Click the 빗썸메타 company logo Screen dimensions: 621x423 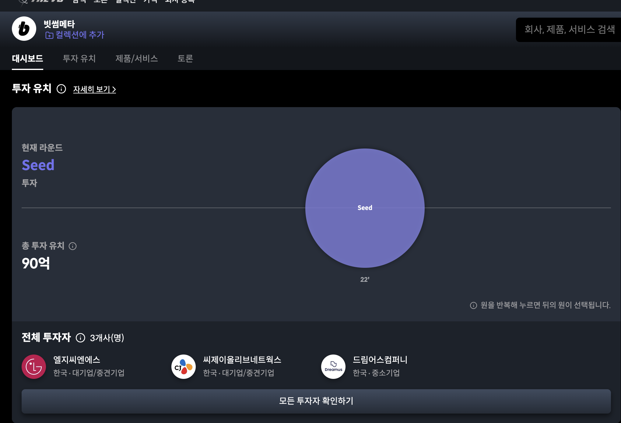(24, 29)
